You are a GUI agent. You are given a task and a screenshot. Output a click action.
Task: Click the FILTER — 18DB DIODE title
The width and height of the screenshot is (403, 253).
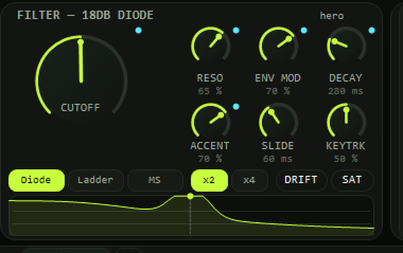click(85, 15)
